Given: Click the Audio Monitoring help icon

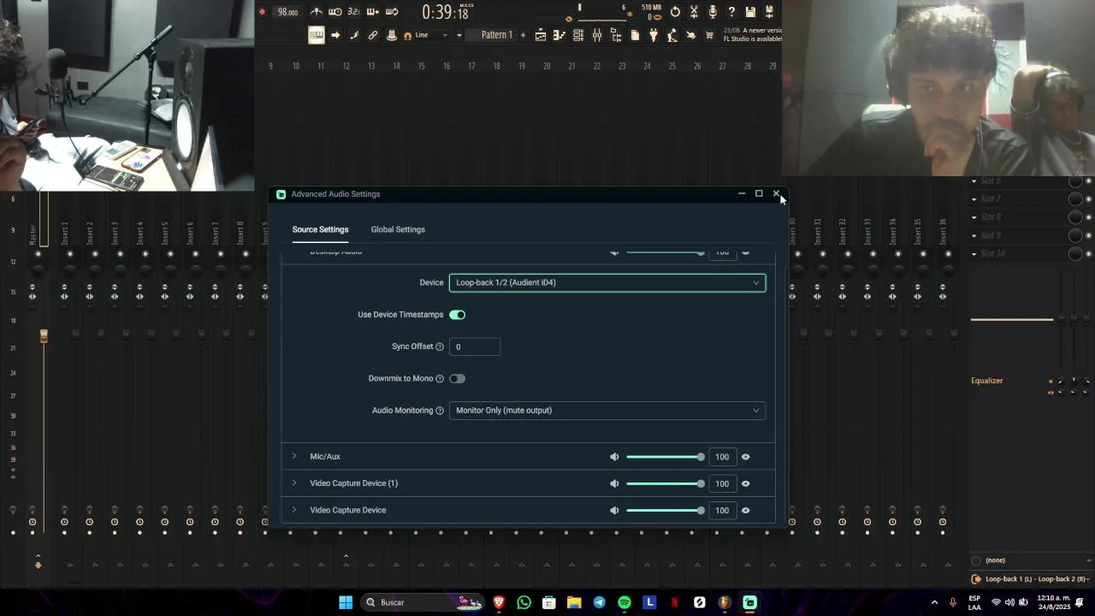Looking at the screenshot, I should pos(440,411).
